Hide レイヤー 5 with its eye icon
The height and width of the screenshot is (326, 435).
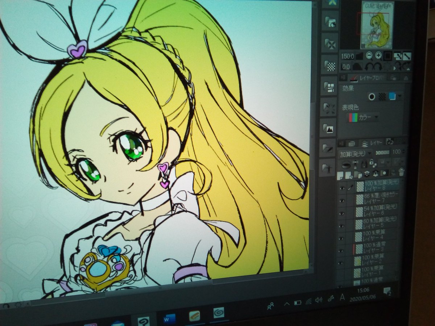tap(341, 226)
